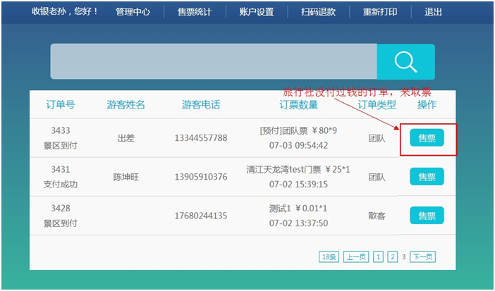
Task: Go to previous page with 上一页
Action: point(355,257)
